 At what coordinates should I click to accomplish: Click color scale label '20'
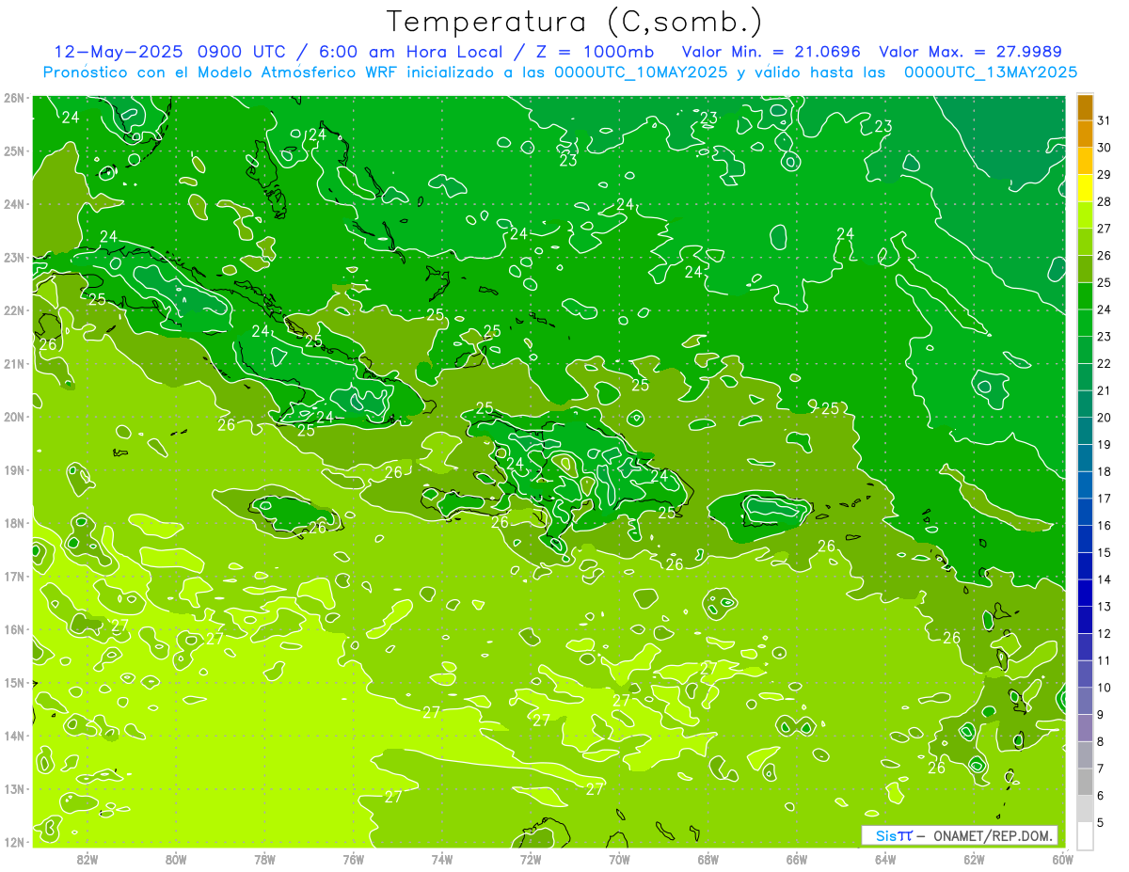[1104, 418]
